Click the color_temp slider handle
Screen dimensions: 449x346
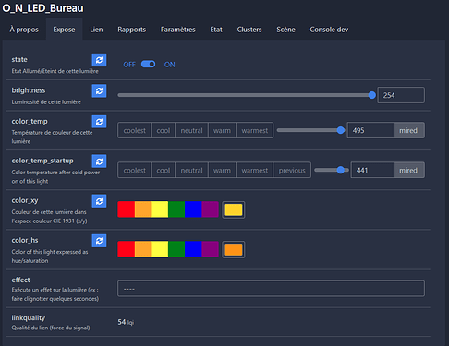[341, 130]
